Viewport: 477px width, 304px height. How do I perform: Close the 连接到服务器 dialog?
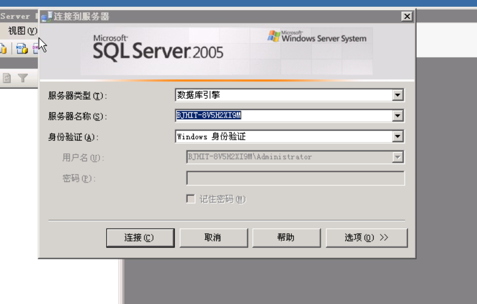click(x=407, y=16)
